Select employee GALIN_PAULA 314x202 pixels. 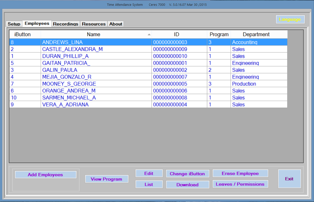(x=96, y=70)
